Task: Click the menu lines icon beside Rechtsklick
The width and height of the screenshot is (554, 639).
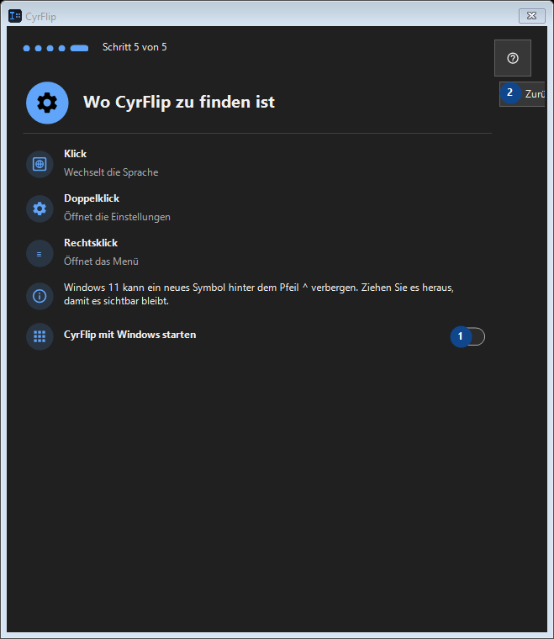Action: pos(40,253)
